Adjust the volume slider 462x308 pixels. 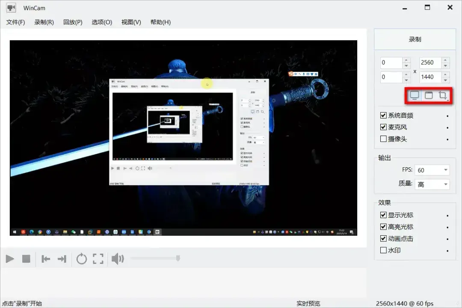tap(178, 258)
